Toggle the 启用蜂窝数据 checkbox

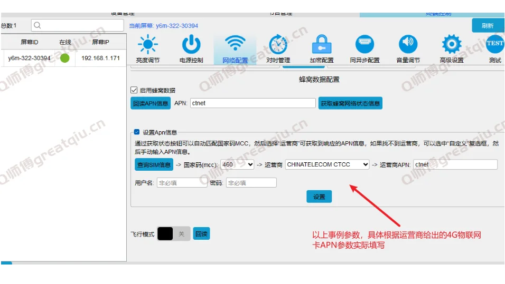[134, 90]
